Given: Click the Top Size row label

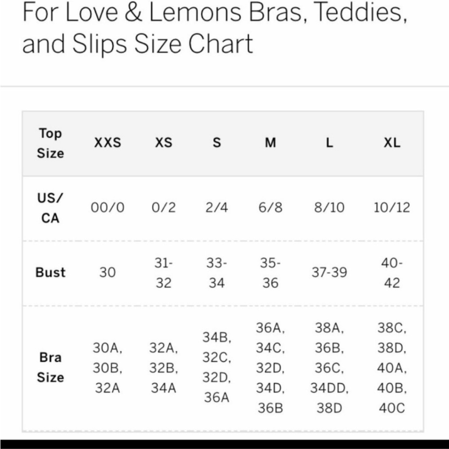Looking at the screenshot, I should pos(50,143).
